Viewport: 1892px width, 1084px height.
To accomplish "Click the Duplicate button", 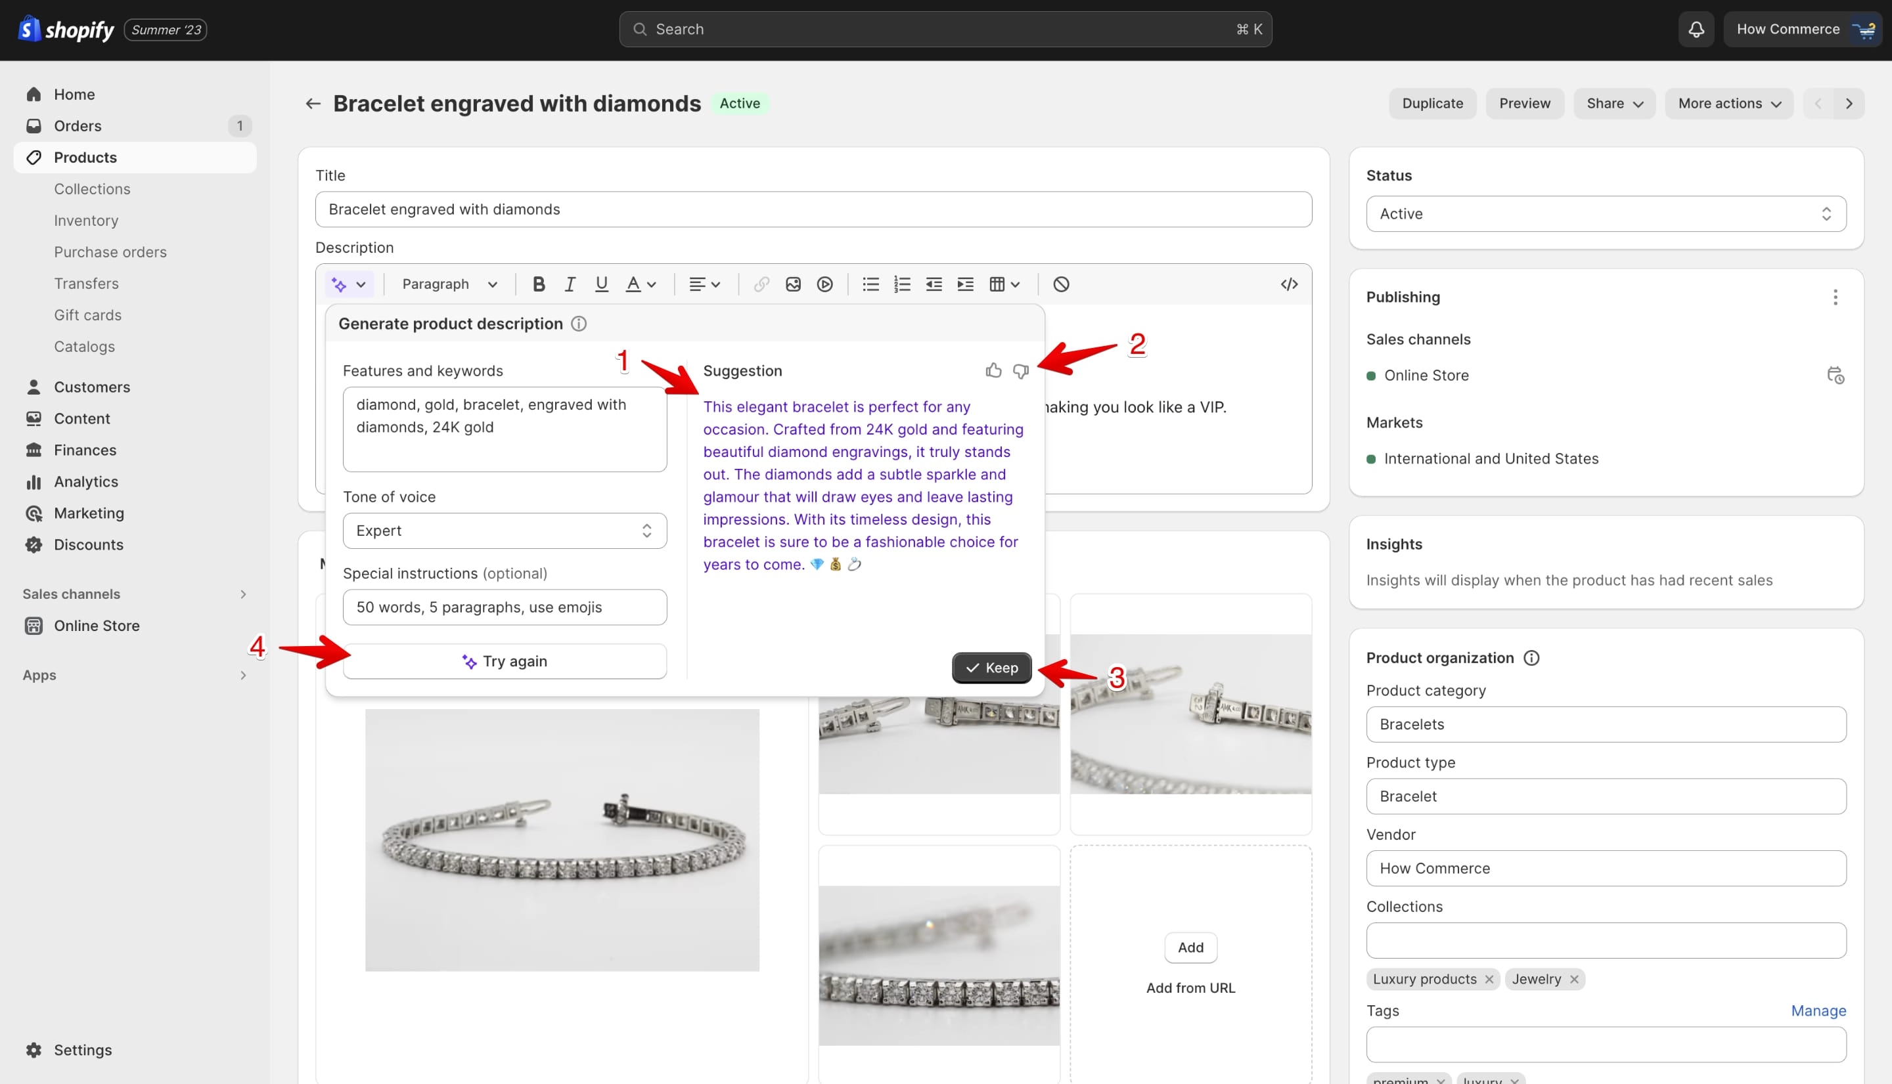I will click(x=1431, y=104).
